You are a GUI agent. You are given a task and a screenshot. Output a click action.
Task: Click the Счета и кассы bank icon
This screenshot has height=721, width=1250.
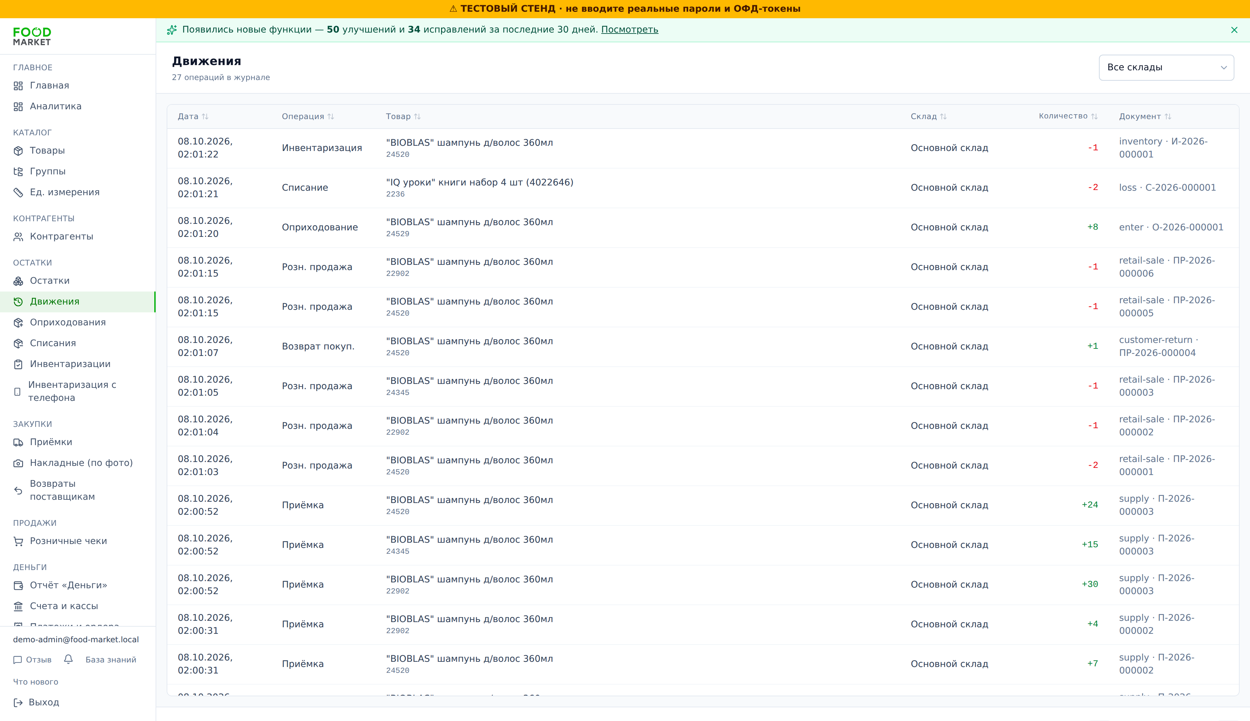coord(18,606)
